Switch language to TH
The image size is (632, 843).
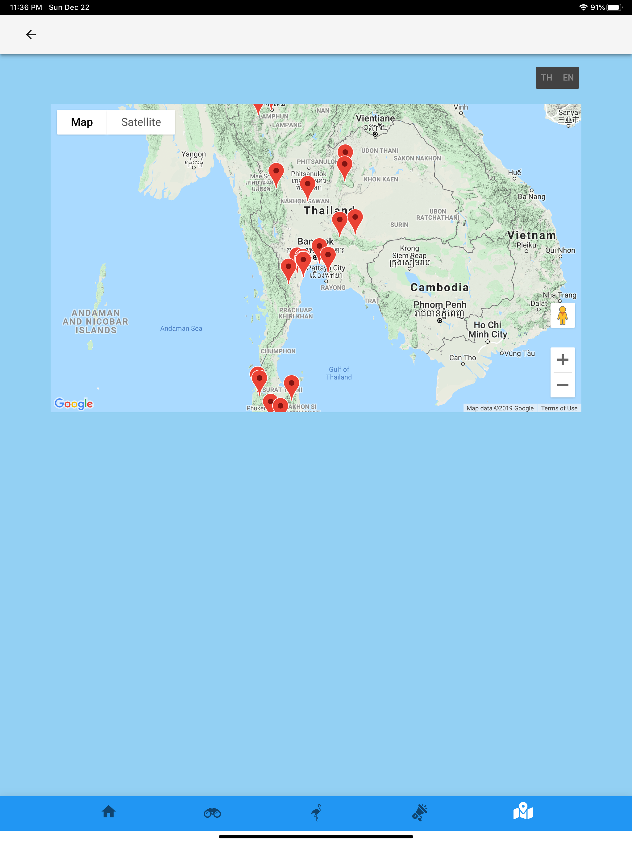(546, 78)
